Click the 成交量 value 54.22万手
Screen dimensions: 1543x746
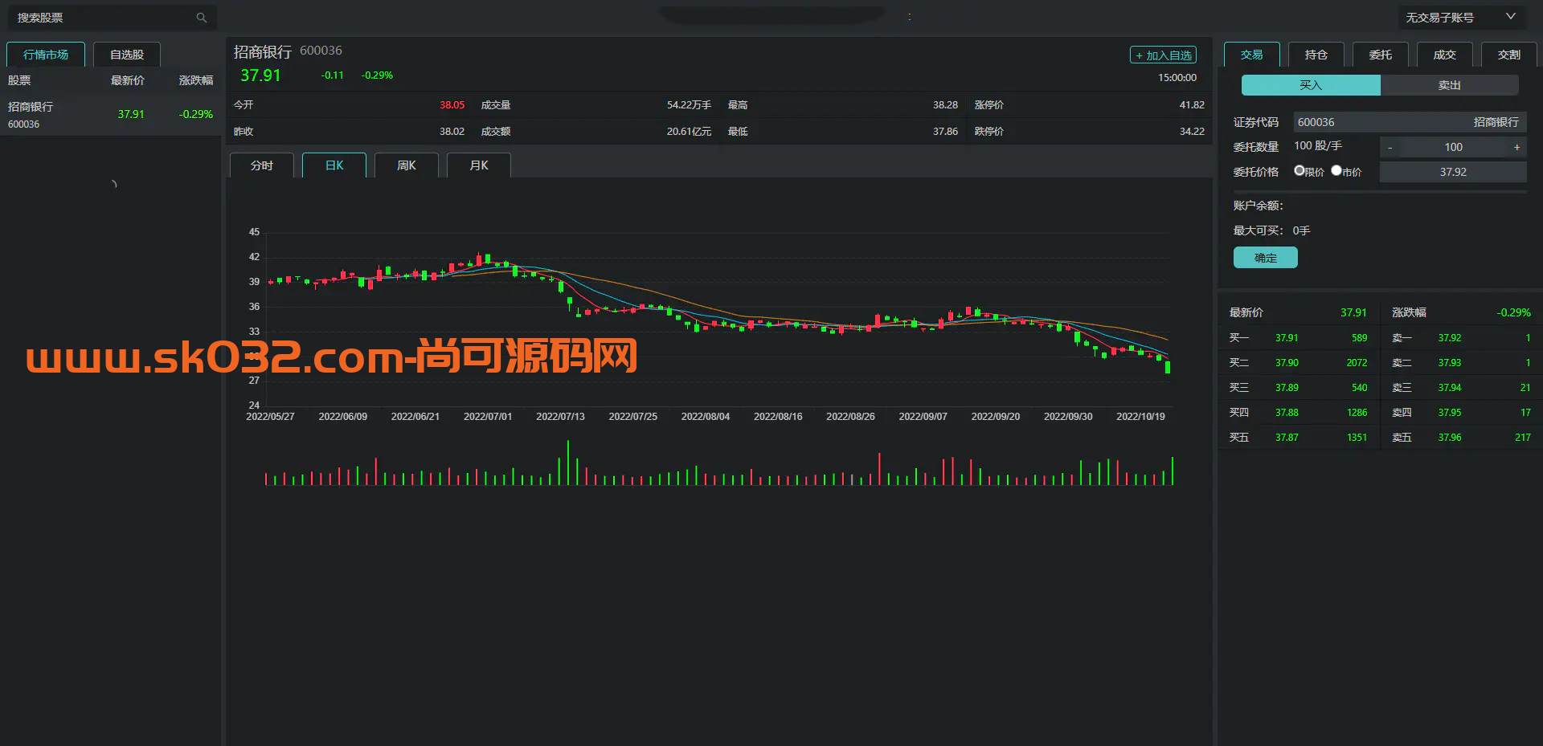(689, 105)
